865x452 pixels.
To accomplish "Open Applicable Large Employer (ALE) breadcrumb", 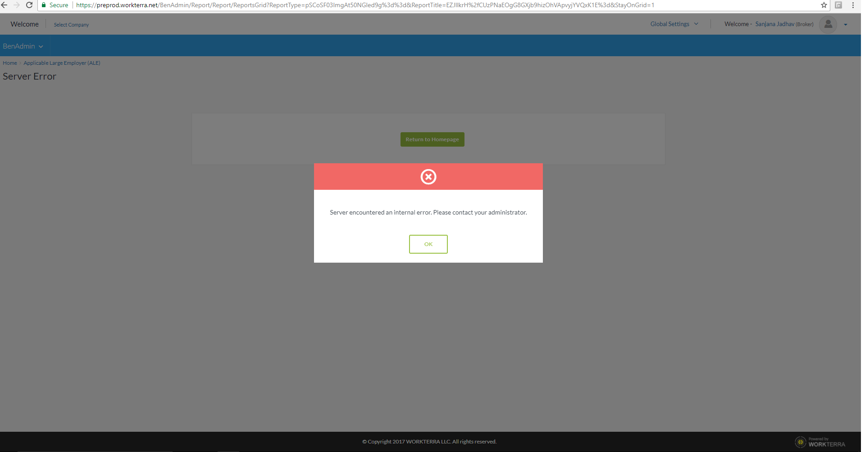I will [62, 63].
